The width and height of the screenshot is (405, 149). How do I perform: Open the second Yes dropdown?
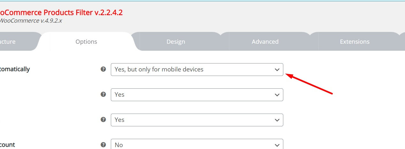(x=192, y=120)
